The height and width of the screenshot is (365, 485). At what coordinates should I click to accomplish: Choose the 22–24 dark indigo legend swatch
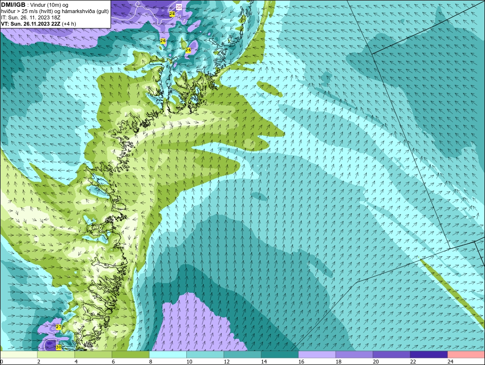429,354
